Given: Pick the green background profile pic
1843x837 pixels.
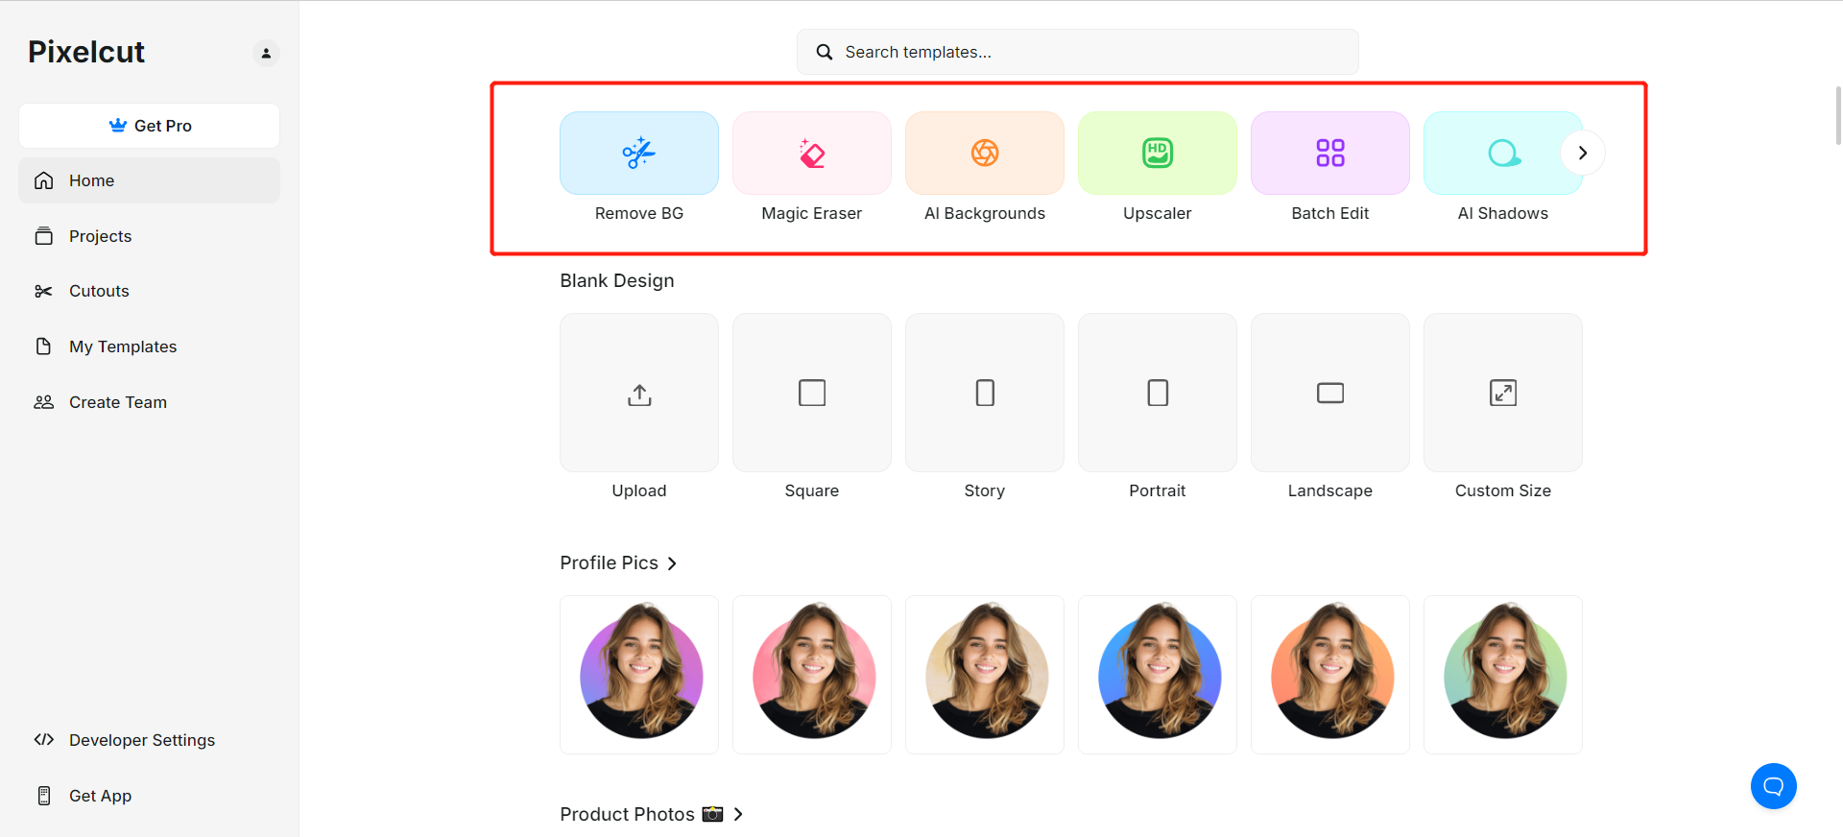Looking at the screenshot, I should tap(1503, 675).
